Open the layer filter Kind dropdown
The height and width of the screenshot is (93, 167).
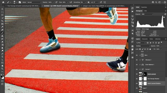(x=141, y=43)
